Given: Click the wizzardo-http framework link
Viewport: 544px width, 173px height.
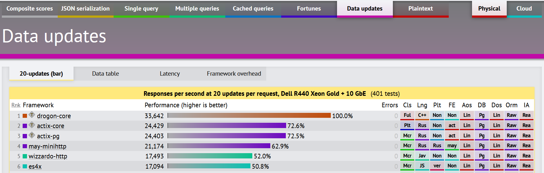Looking at the screenshot, I should (x=48, y=156).
